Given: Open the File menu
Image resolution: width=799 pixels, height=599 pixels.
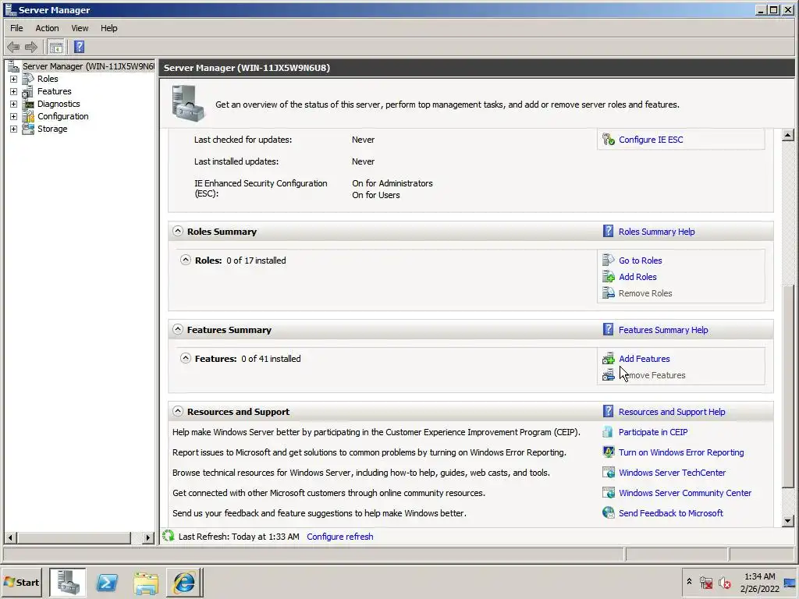Looking at the screenshot, I should [x=16, y=28].
